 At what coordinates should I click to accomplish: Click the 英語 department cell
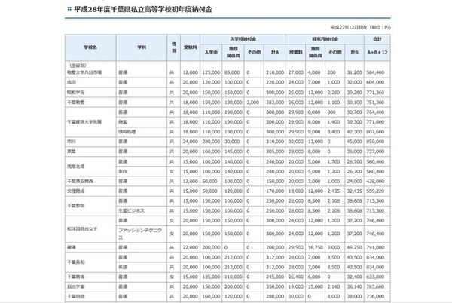(x=142, y=268)
